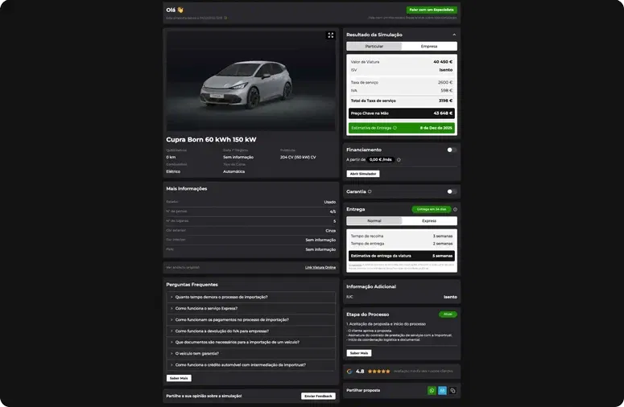Expand the car image to fullscreen

330,35
